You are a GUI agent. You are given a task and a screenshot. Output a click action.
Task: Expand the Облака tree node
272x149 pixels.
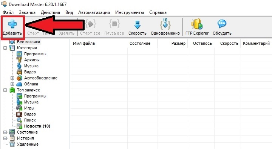(12, 84)
